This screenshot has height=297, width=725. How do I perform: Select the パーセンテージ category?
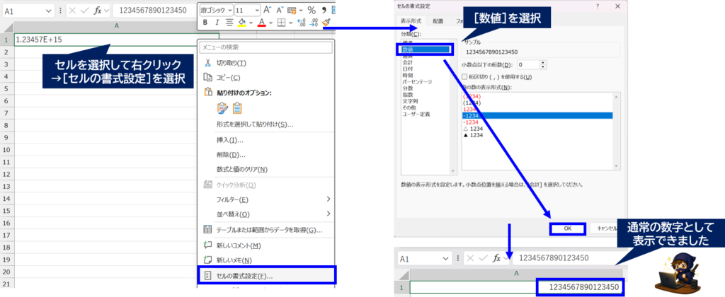coord(416,82)
